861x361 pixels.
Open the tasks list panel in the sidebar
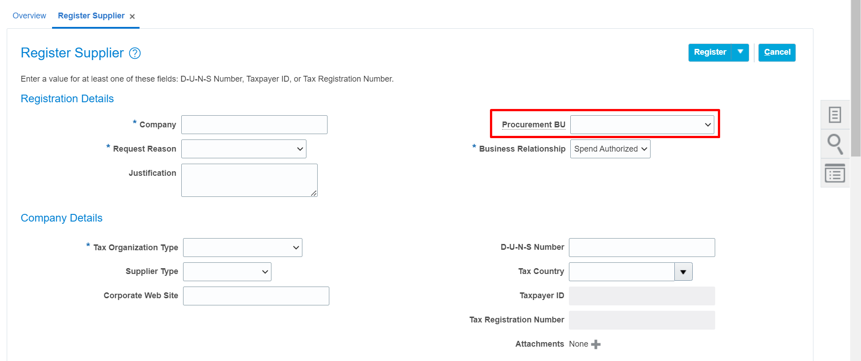[x=835, y=173]
